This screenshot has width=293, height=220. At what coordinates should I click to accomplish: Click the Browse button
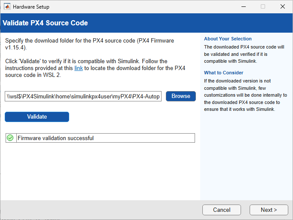click(x=181, y=96)
